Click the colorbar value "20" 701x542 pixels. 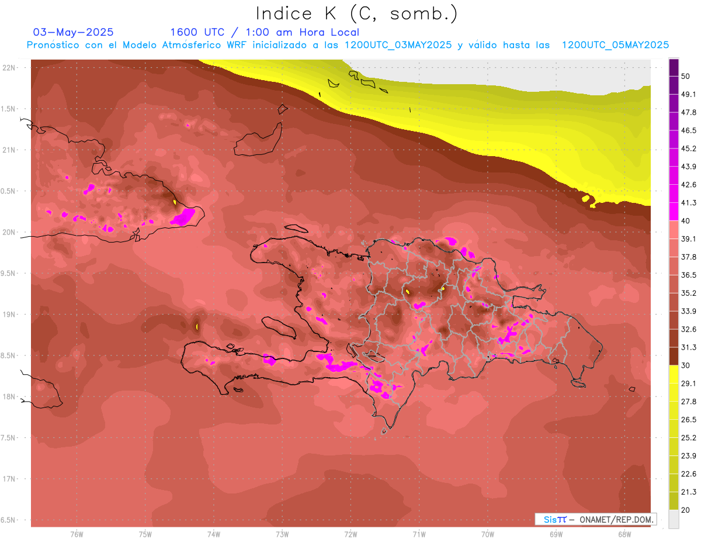coord(686,510)
